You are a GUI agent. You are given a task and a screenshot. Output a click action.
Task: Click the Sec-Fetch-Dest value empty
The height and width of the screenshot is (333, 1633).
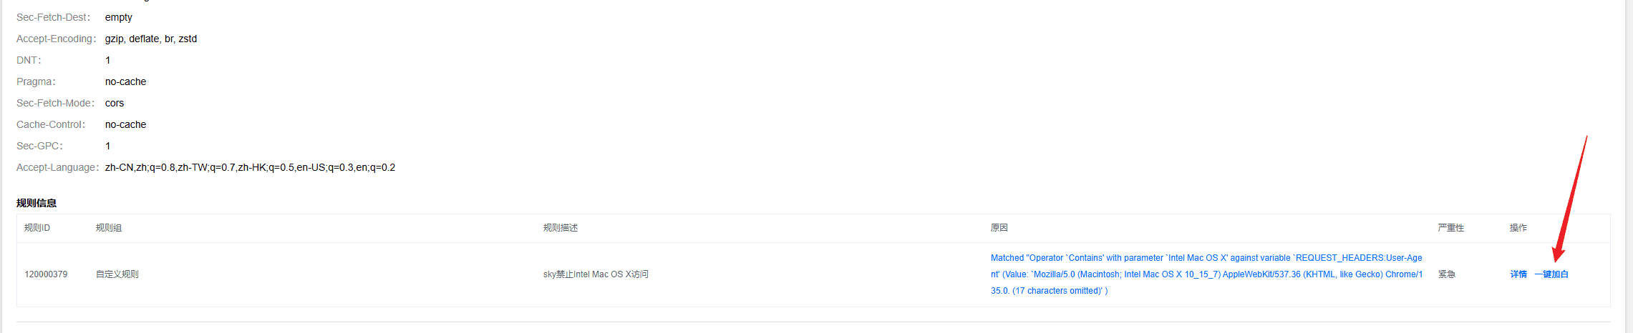point(119,17)
